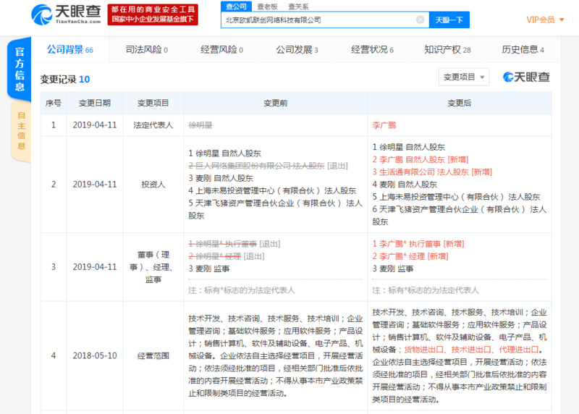Screen dimensions: 579x414
Task: Open the 公司发展 3 tab
Action: coord(297,49)
